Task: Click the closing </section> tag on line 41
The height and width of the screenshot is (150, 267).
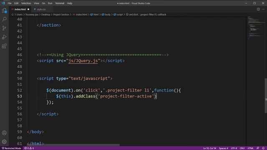Action: click(49, 25)
